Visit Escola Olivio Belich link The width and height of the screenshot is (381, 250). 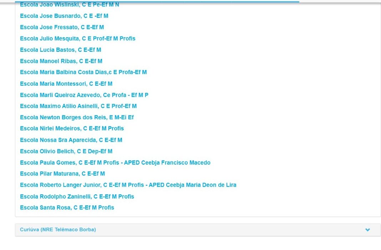pyautogui.click(x=66, y=151)
